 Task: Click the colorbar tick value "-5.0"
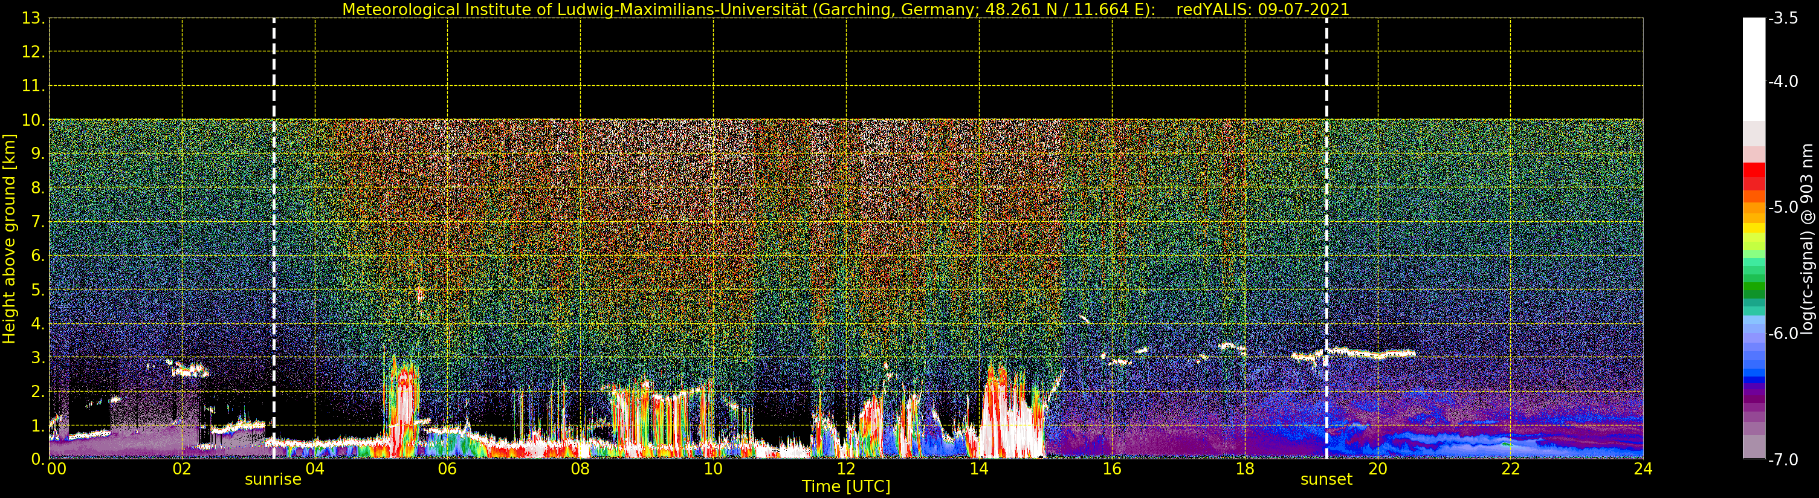coord(1783,208)
